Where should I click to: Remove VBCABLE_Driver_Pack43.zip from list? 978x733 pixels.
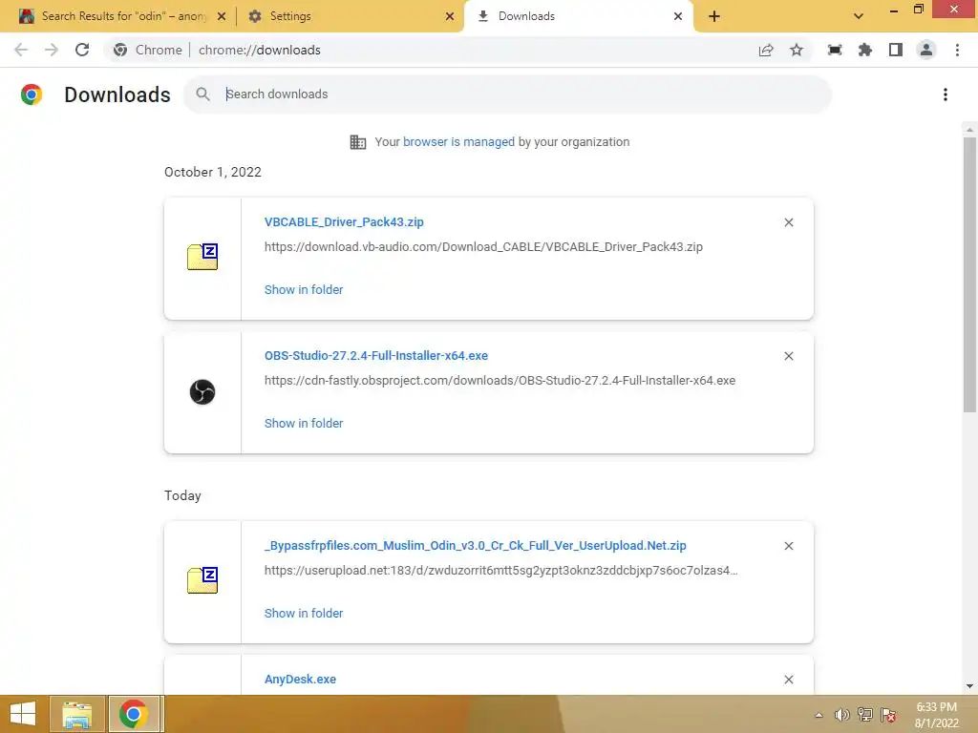pyautogui.click(x=788, y=222)
